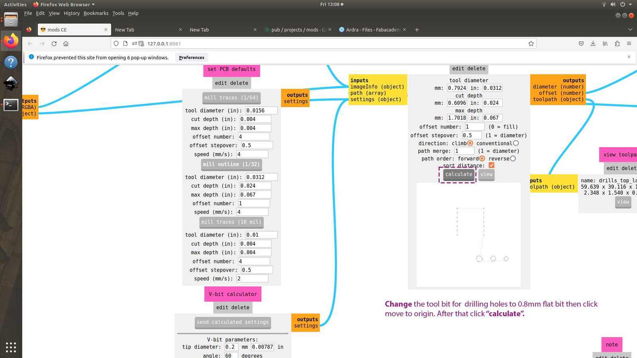Open the Show Applications grid

(x=11, y=347)
